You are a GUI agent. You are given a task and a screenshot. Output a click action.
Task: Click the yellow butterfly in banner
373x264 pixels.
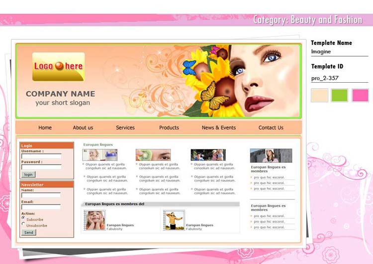213,97
